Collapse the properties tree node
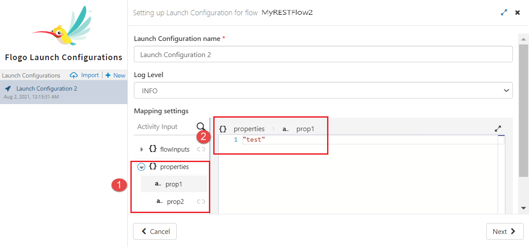The image size is (529, 247). (x=141, y=167)
